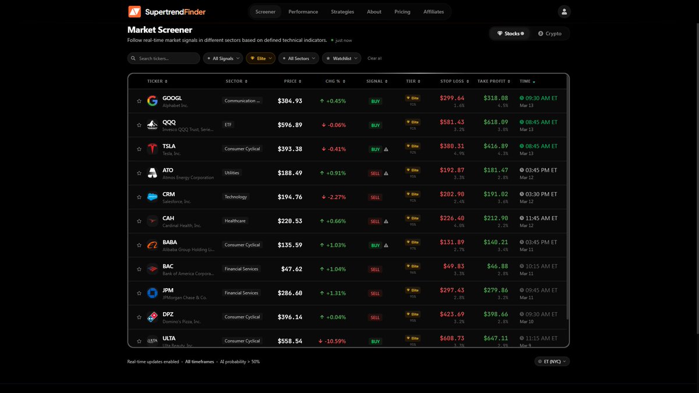Sort table by Tier column
This screenshot has height=393, width=699.
coord(413,82)
